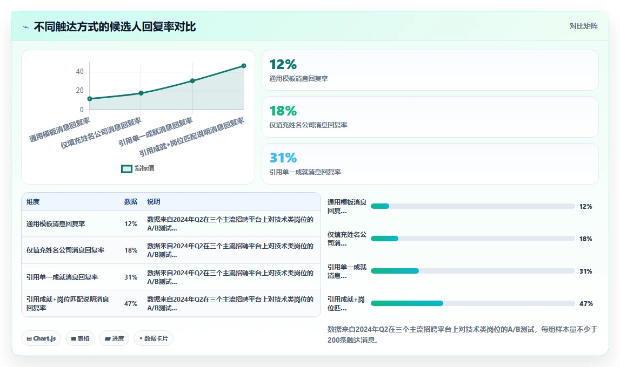620x367 pixels.
Task: Click the 31% value in the table
Action: [131, 277]
